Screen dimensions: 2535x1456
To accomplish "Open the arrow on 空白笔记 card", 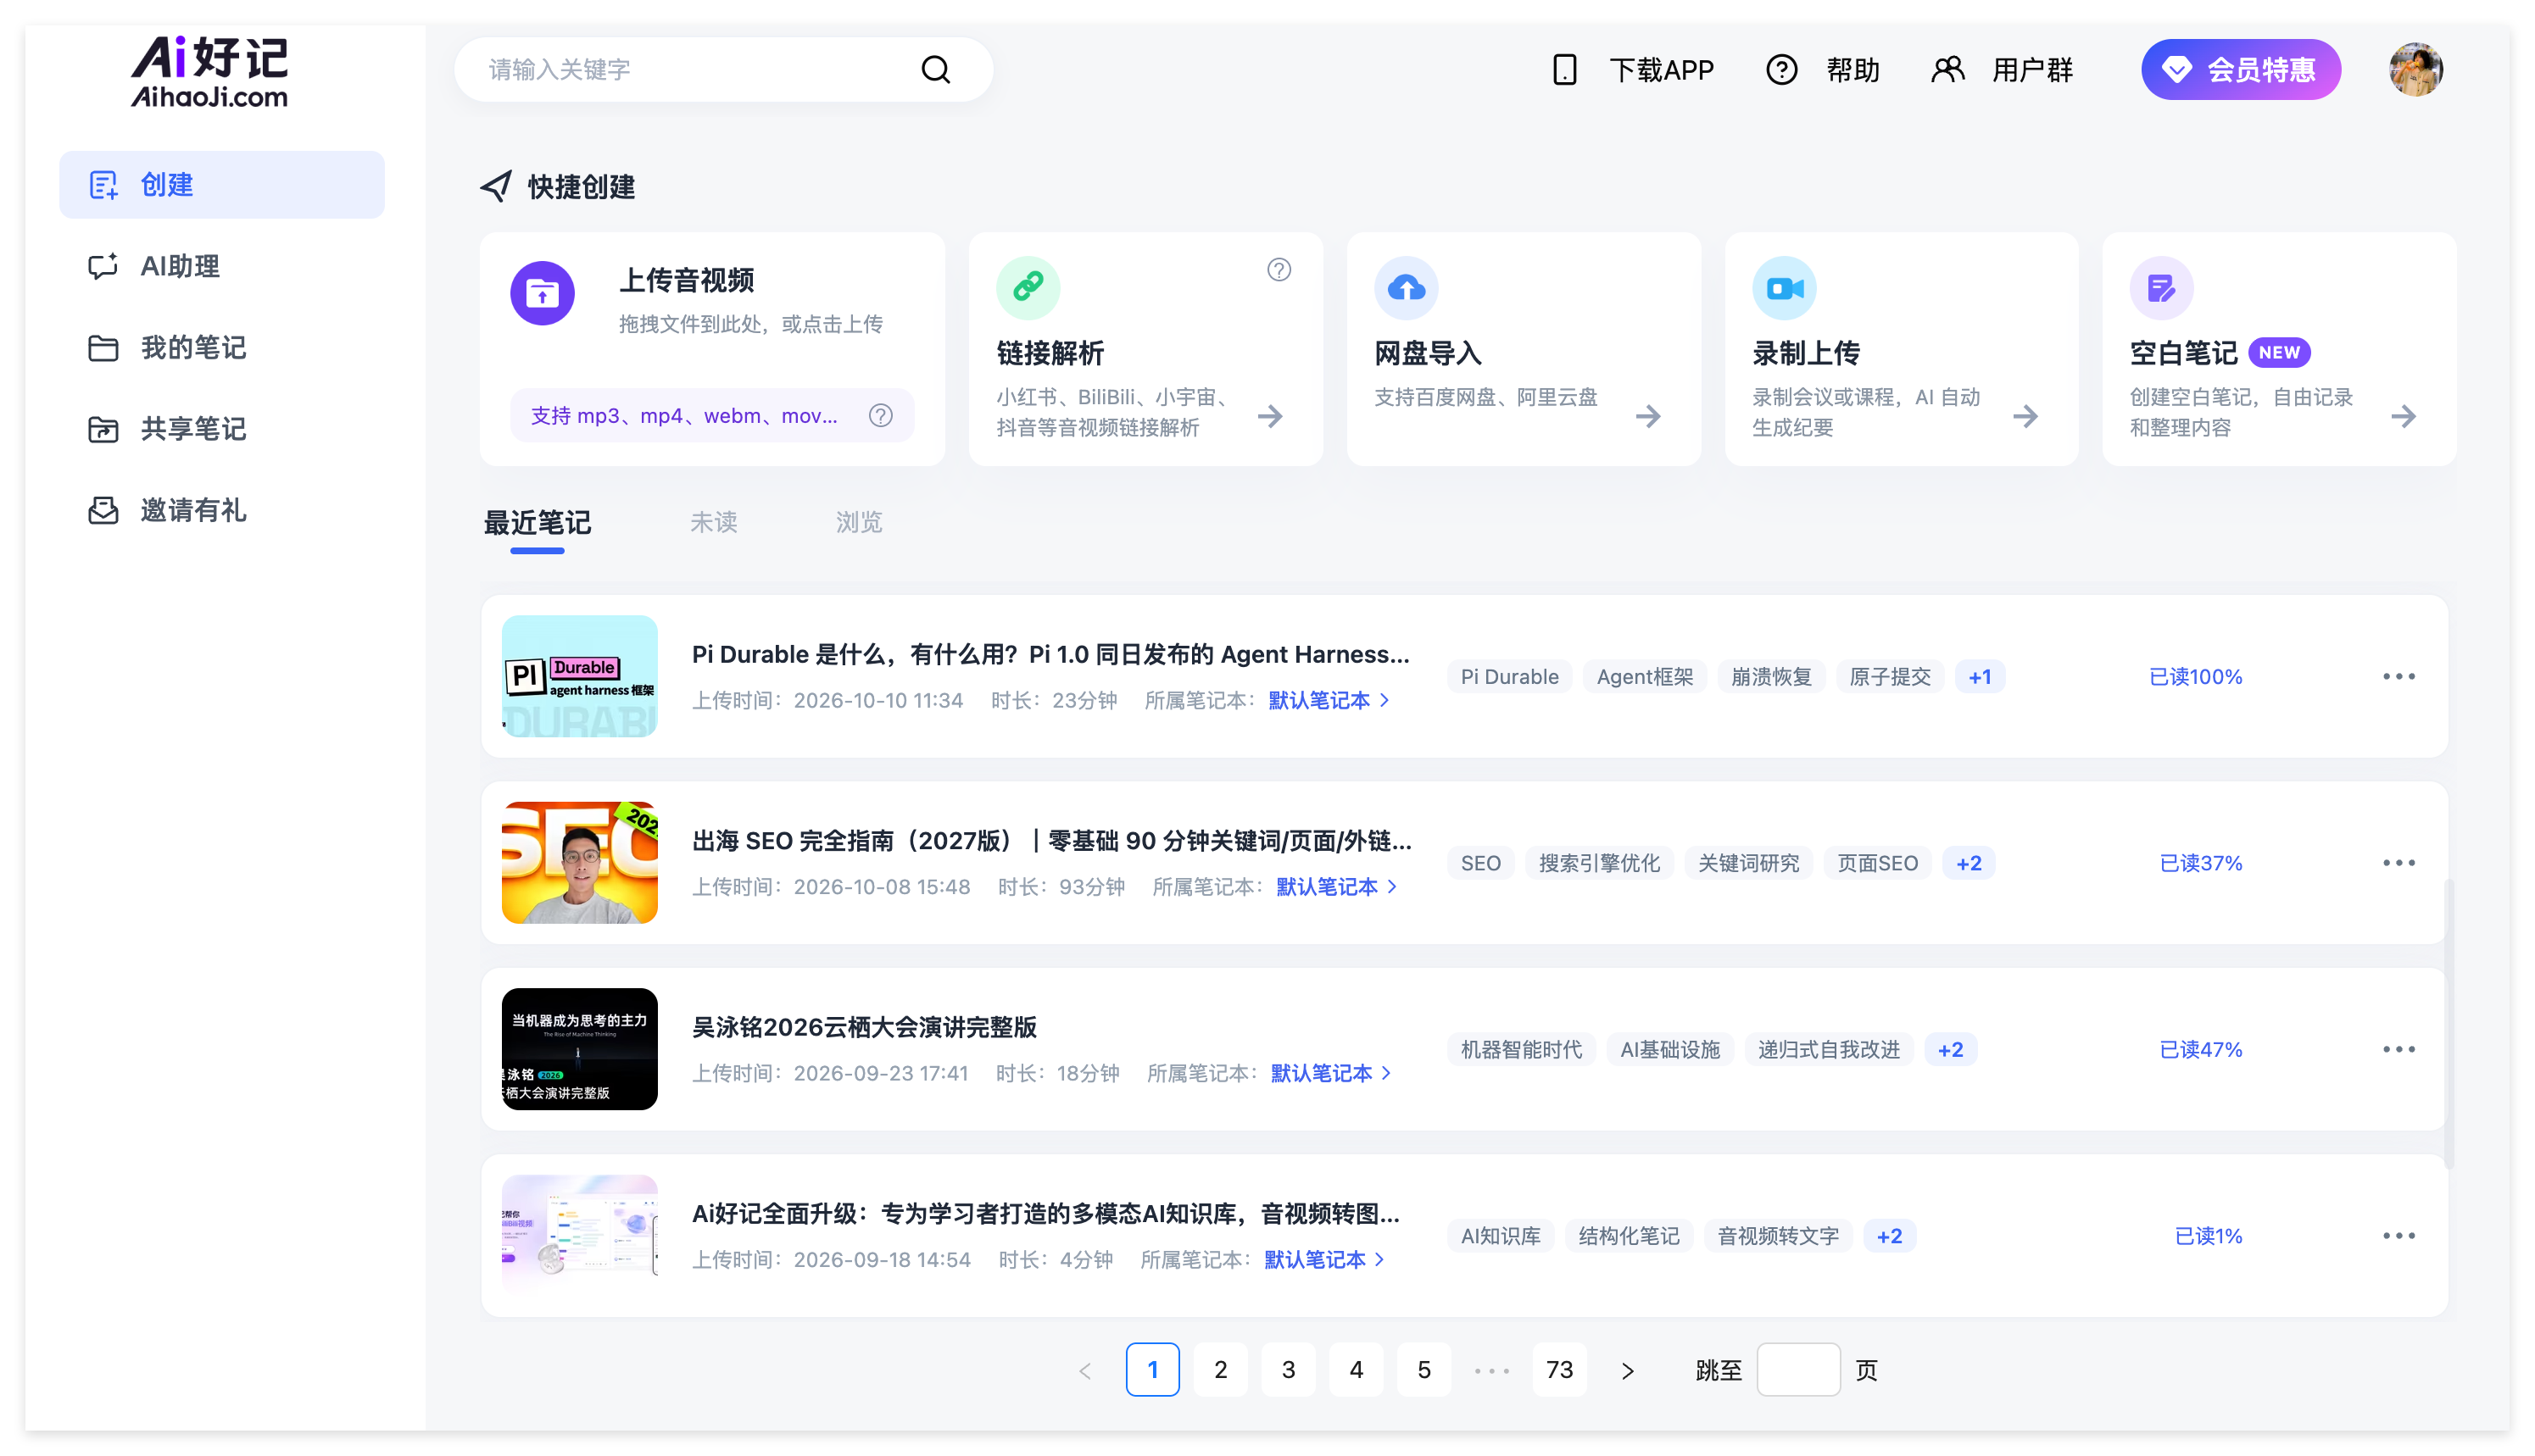I will point(2403,416).
